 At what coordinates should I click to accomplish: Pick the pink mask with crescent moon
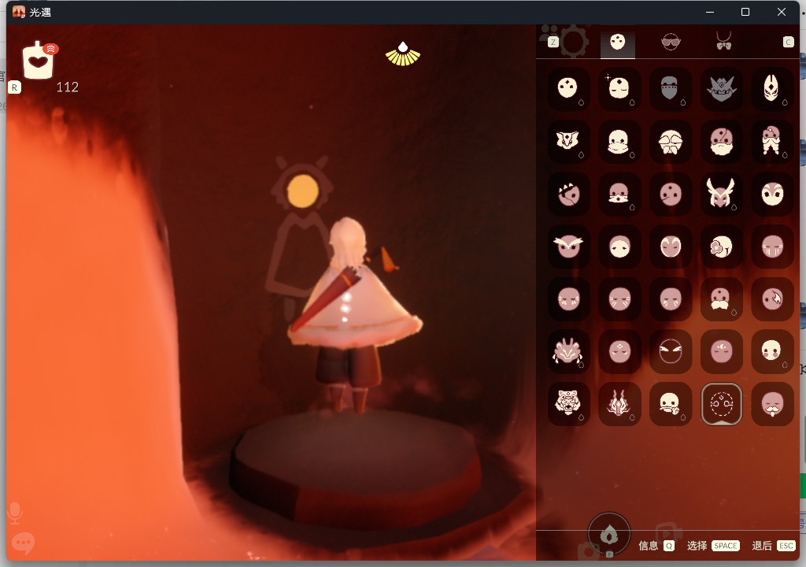[721, 352]
